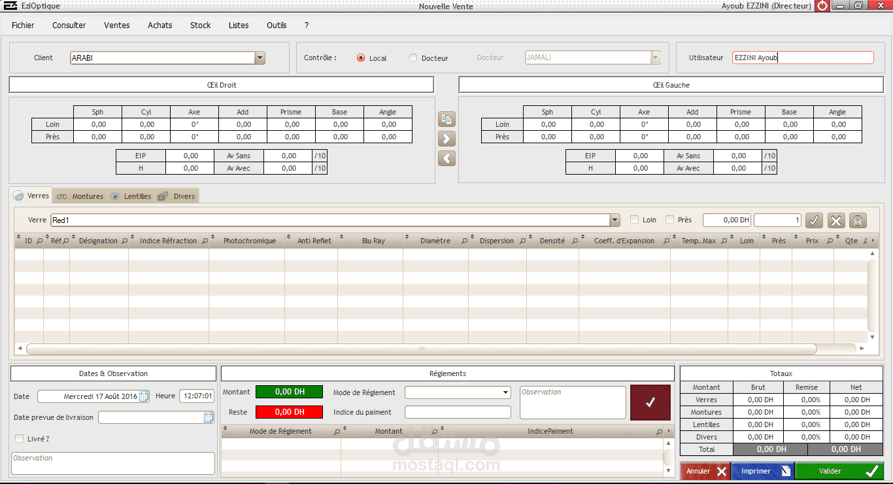The image size is (893, 484).
Task: Switch to the Divers tab
Action: [x=177, y=196]
